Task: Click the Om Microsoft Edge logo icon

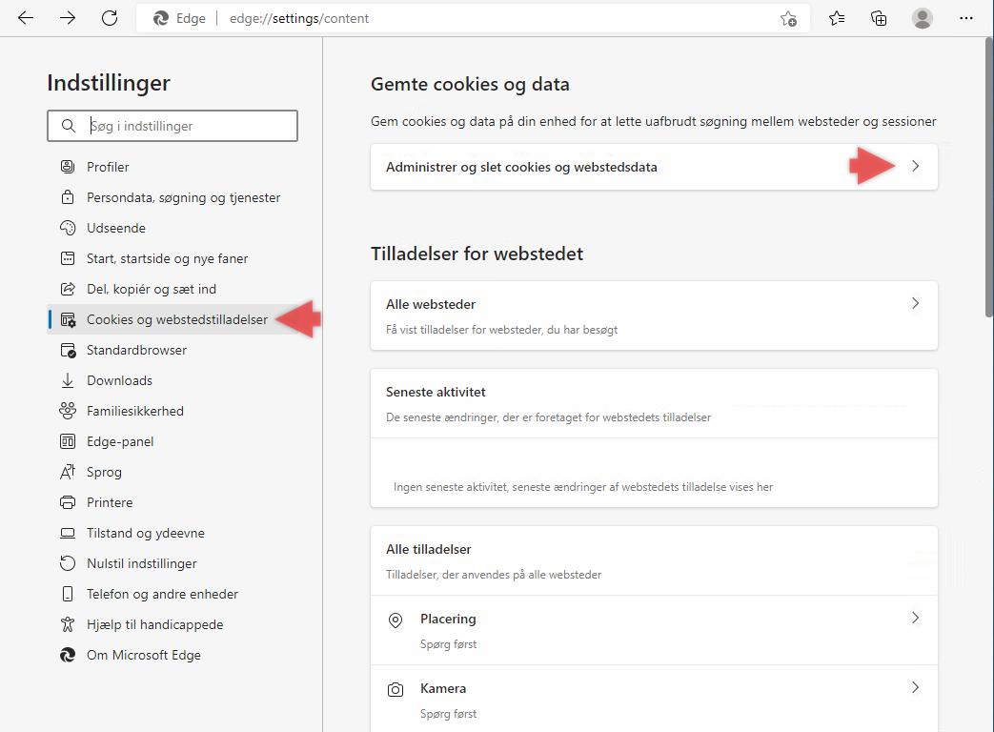Action: click(x=68, y=655)
